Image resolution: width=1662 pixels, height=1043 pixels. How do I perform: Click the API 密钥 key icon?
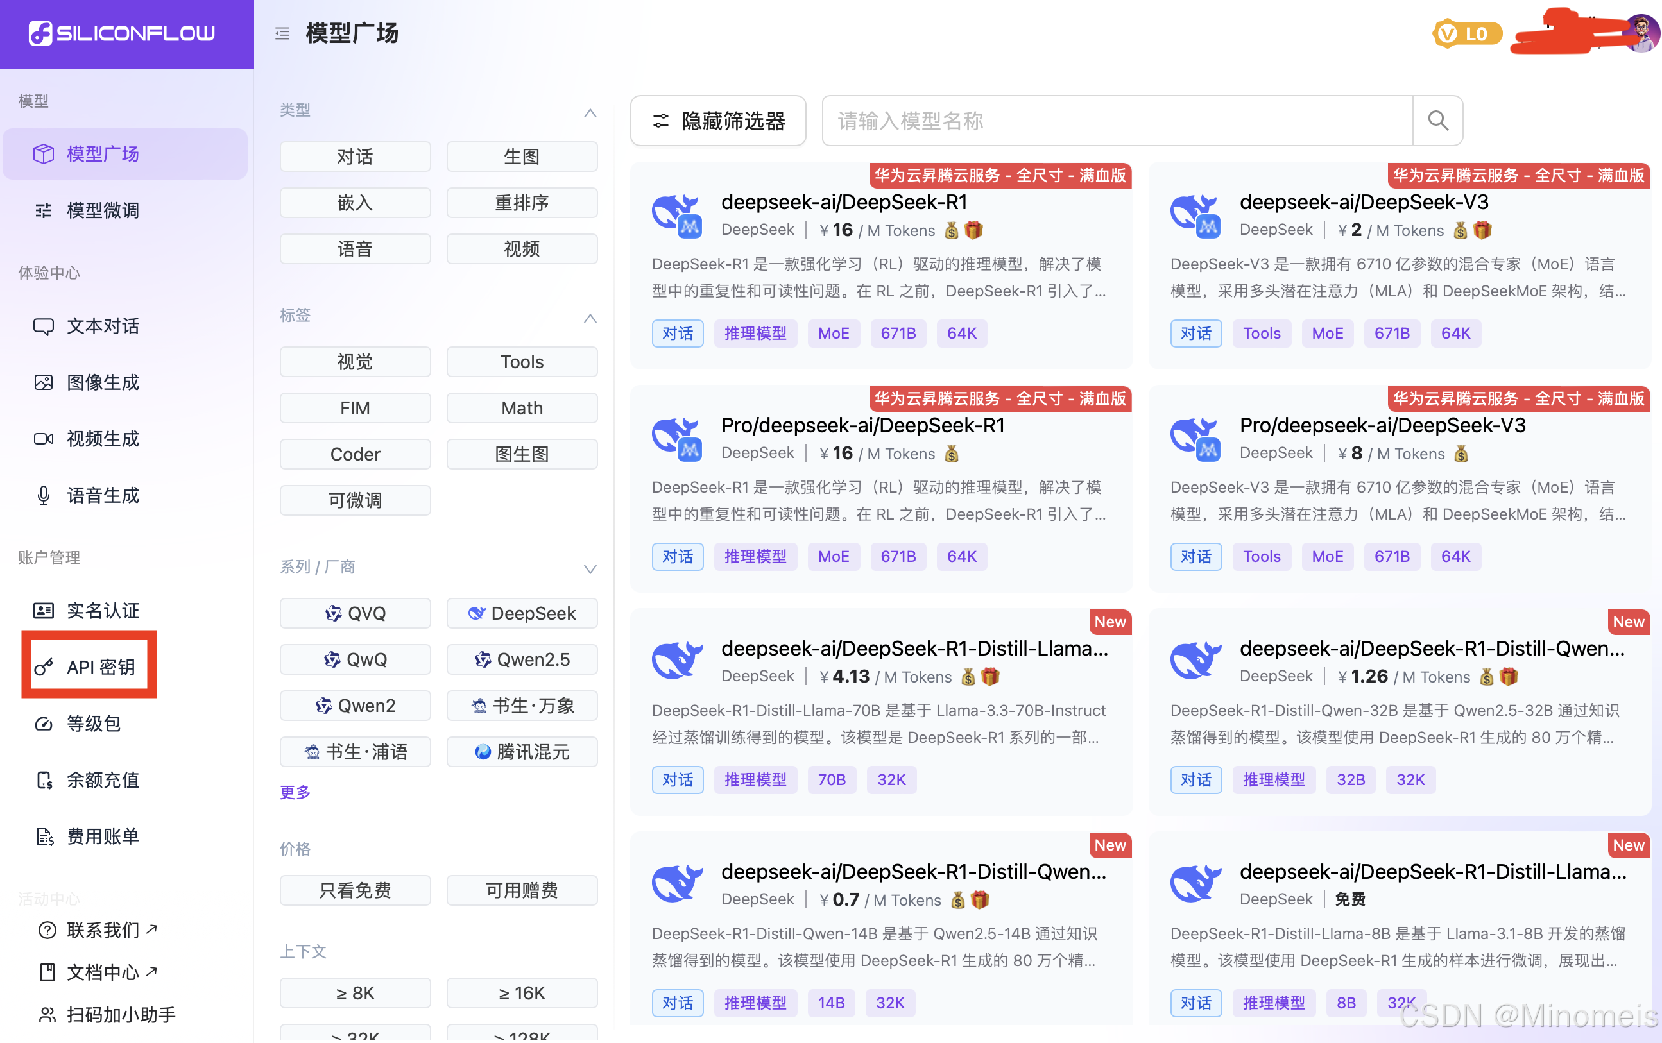pos(44,666)
